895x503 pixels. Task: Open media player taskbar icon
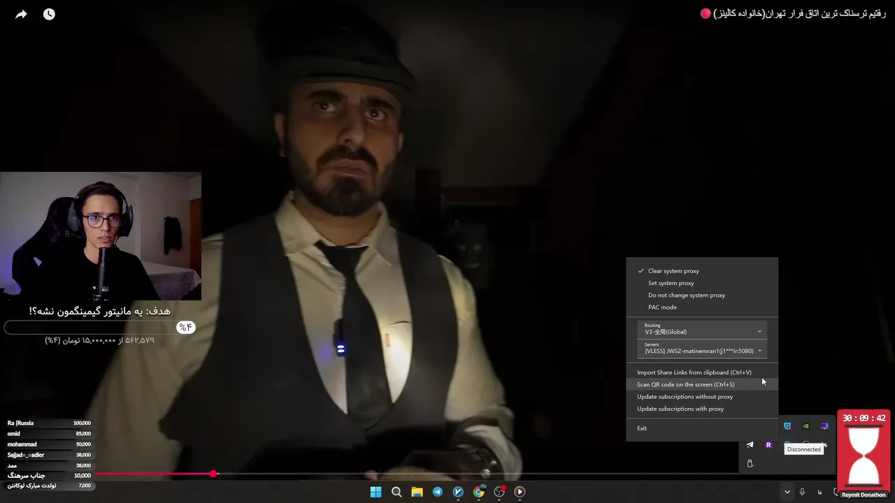[x=520, y=492]
